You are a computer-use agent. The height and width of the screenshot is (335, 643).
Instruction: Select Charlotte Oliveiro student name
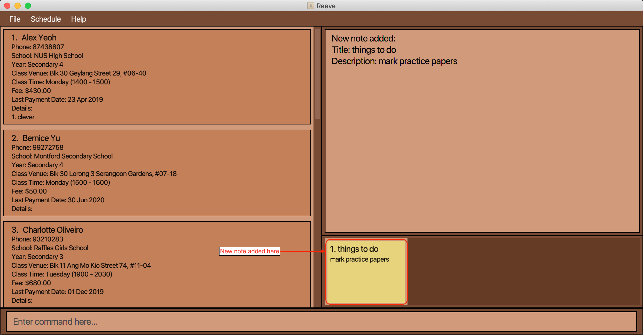53,230
